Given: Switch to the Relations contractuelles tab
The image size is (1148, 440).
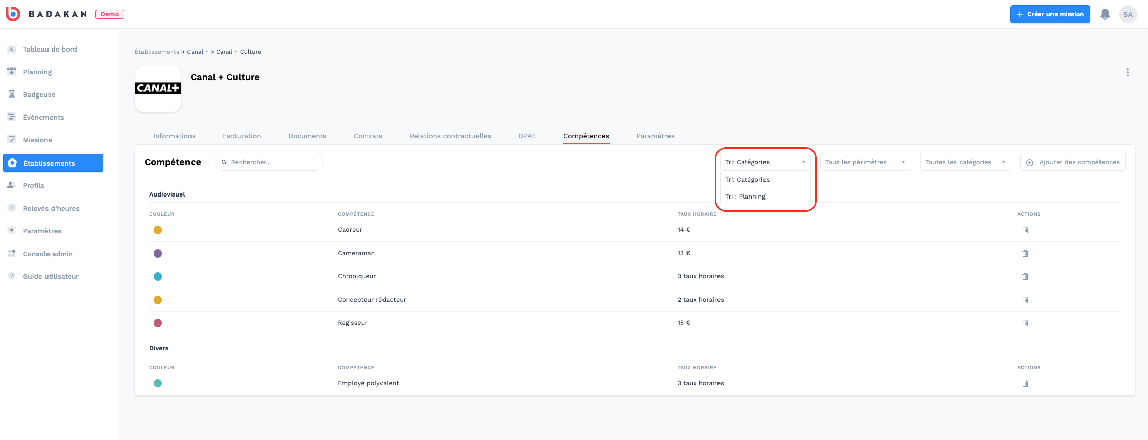Looking at the screenshot, I should tap(450, 136).
